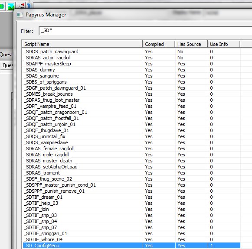Select script _SDQS_vampireslave

click(x=46, y=142)
